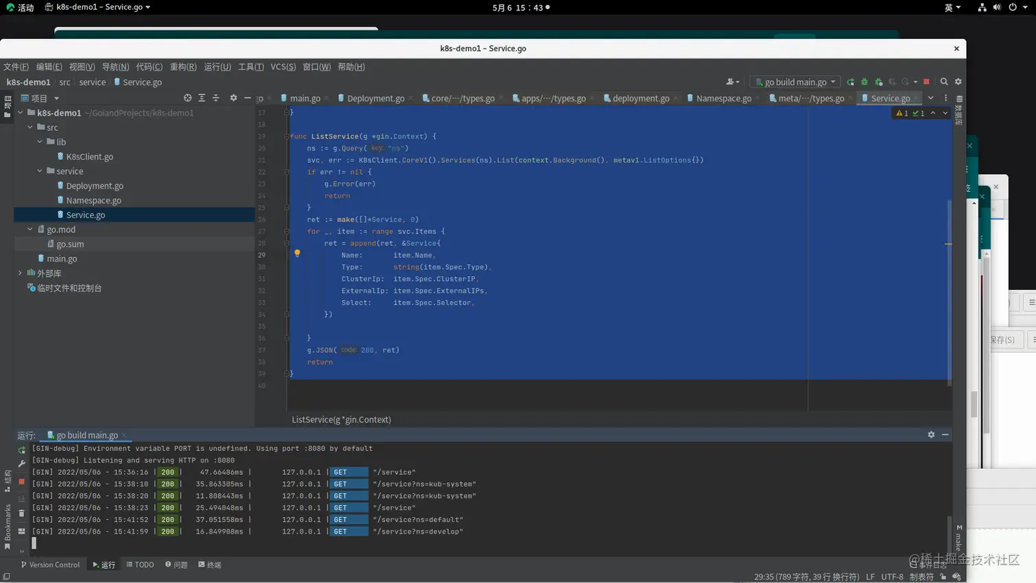
Task: Open the 重构(R) menu
Action: point(183,66)
